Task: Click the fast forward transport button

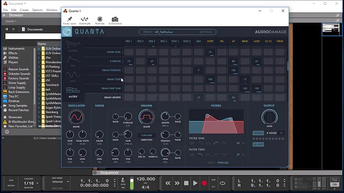Action: tap(177, 183)
